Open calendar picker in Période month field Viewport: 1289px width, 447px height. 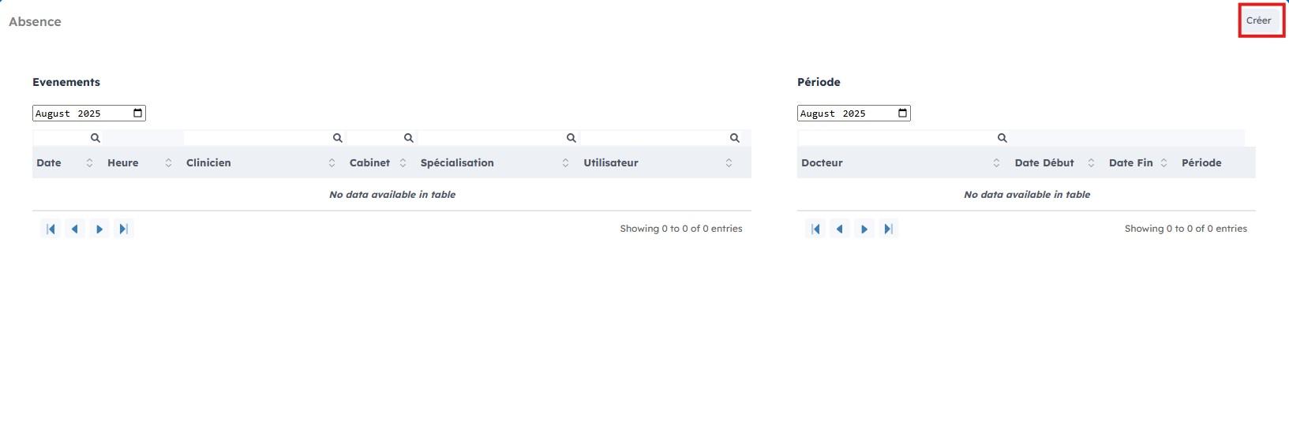[x=902, y=114]
